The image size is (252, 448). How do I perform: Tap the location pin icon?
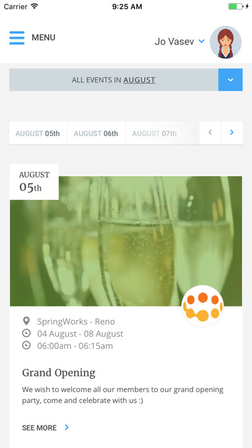click(x=26, y=321)
